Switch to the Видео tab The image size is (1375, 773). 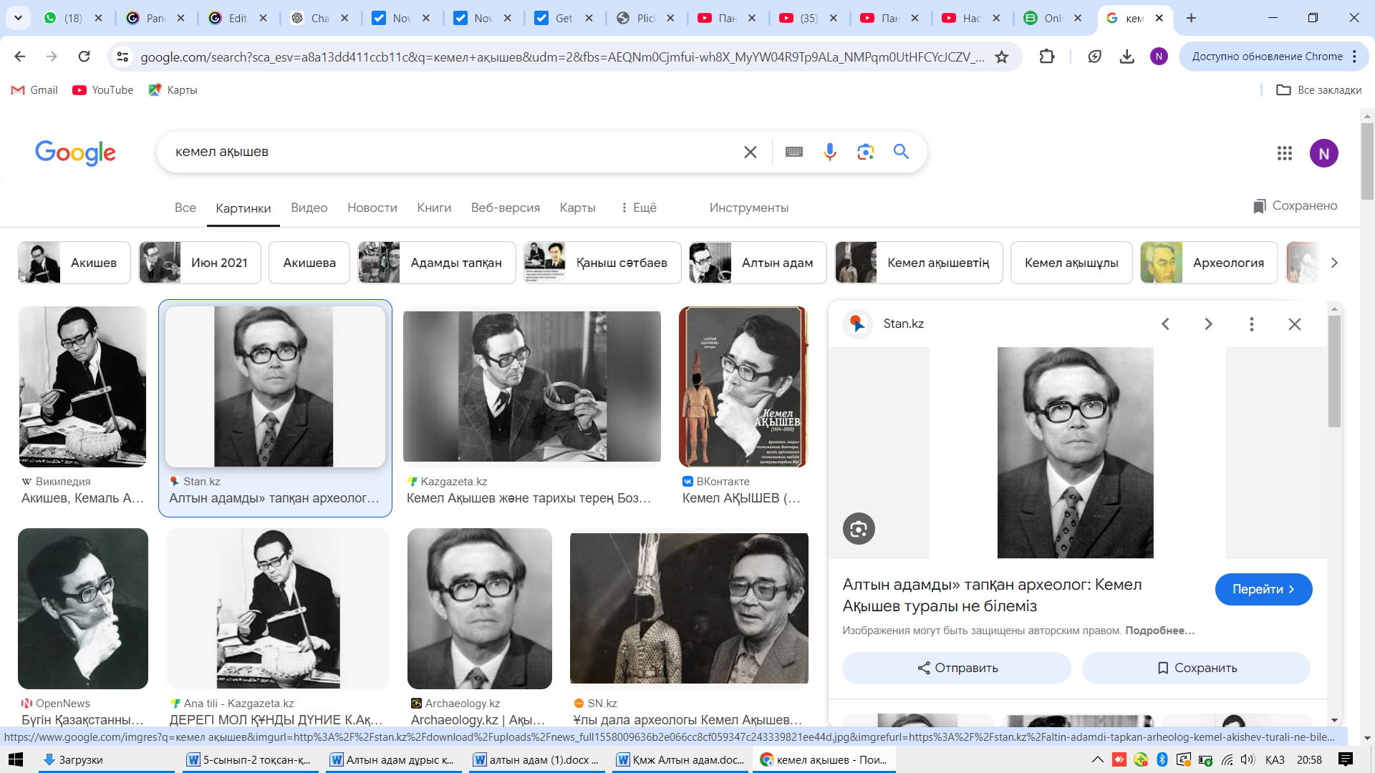[309, 208]
